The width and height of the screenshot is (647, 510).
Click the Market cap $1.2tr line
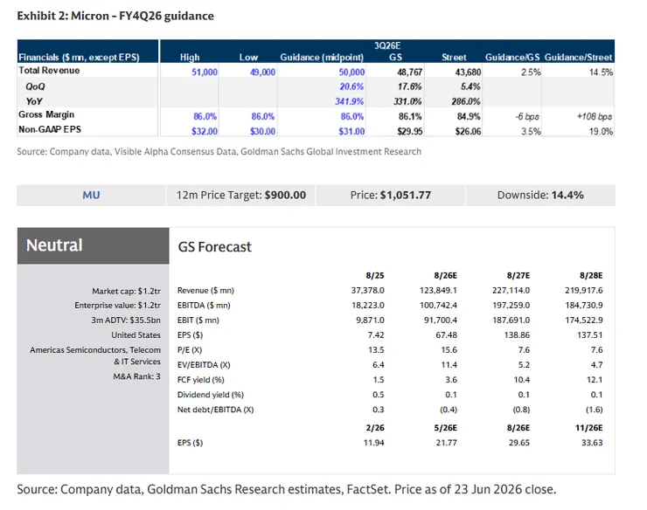point(126,292)
